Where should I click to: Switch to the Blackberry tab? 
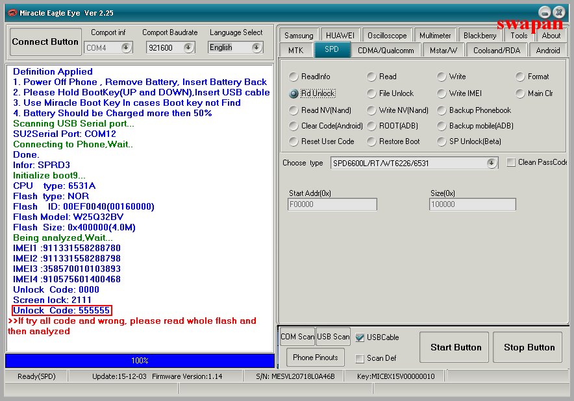tap(480, 36)
